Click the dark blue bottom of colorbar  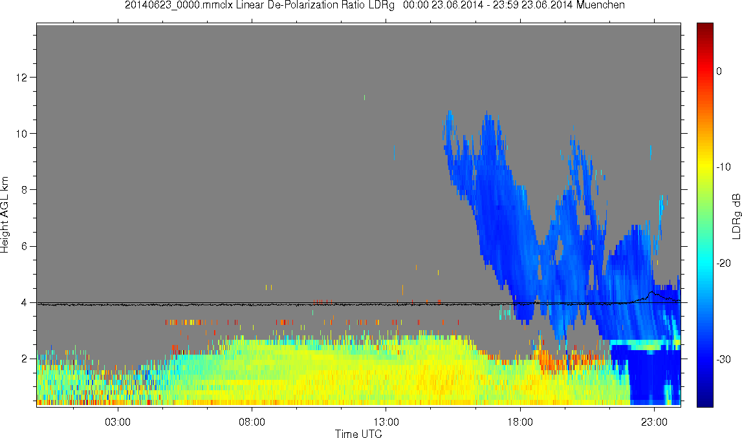point(705,399)
